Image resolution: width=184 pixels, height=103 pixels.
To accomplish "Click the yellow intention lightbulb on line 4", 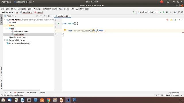I will click(65, 30).
